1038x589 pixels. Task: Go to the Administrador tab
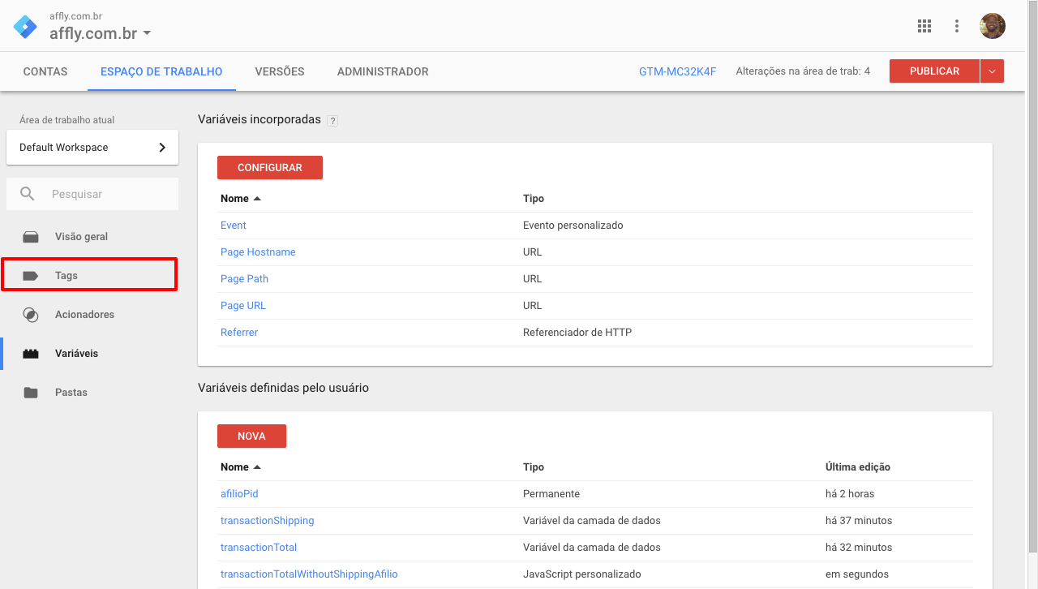click(383, 71)
